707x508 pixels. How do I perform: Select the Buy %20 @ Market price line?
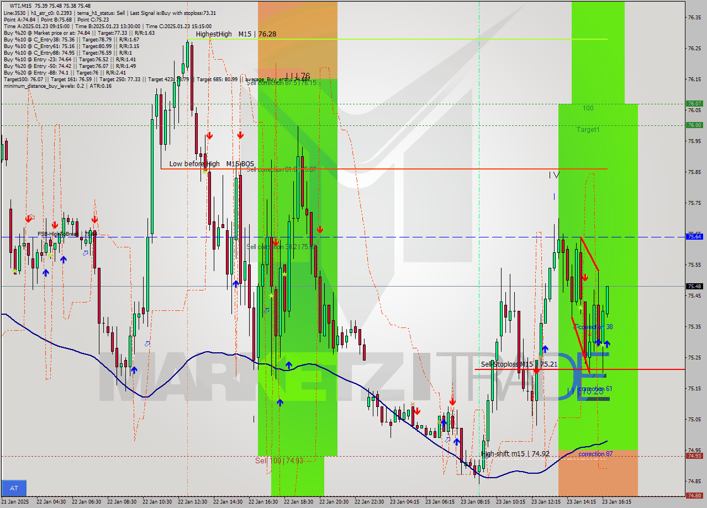pos(79,33)
